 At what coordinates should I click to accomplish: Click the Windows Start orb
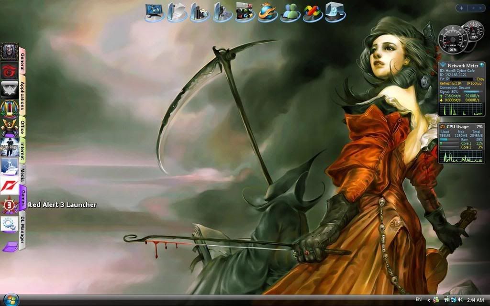11,300
